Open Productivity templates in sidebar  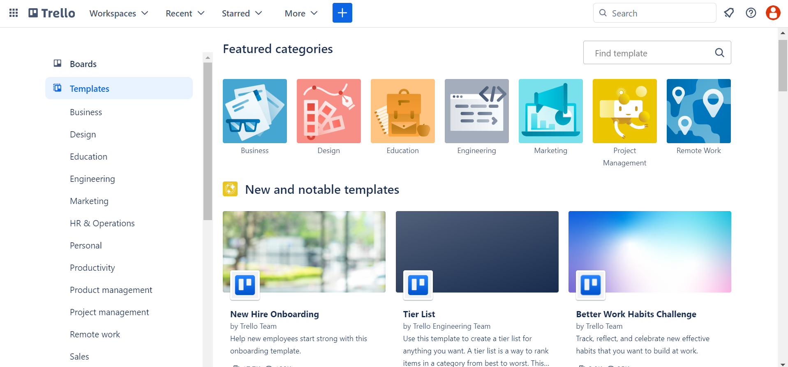coord(92,268)
